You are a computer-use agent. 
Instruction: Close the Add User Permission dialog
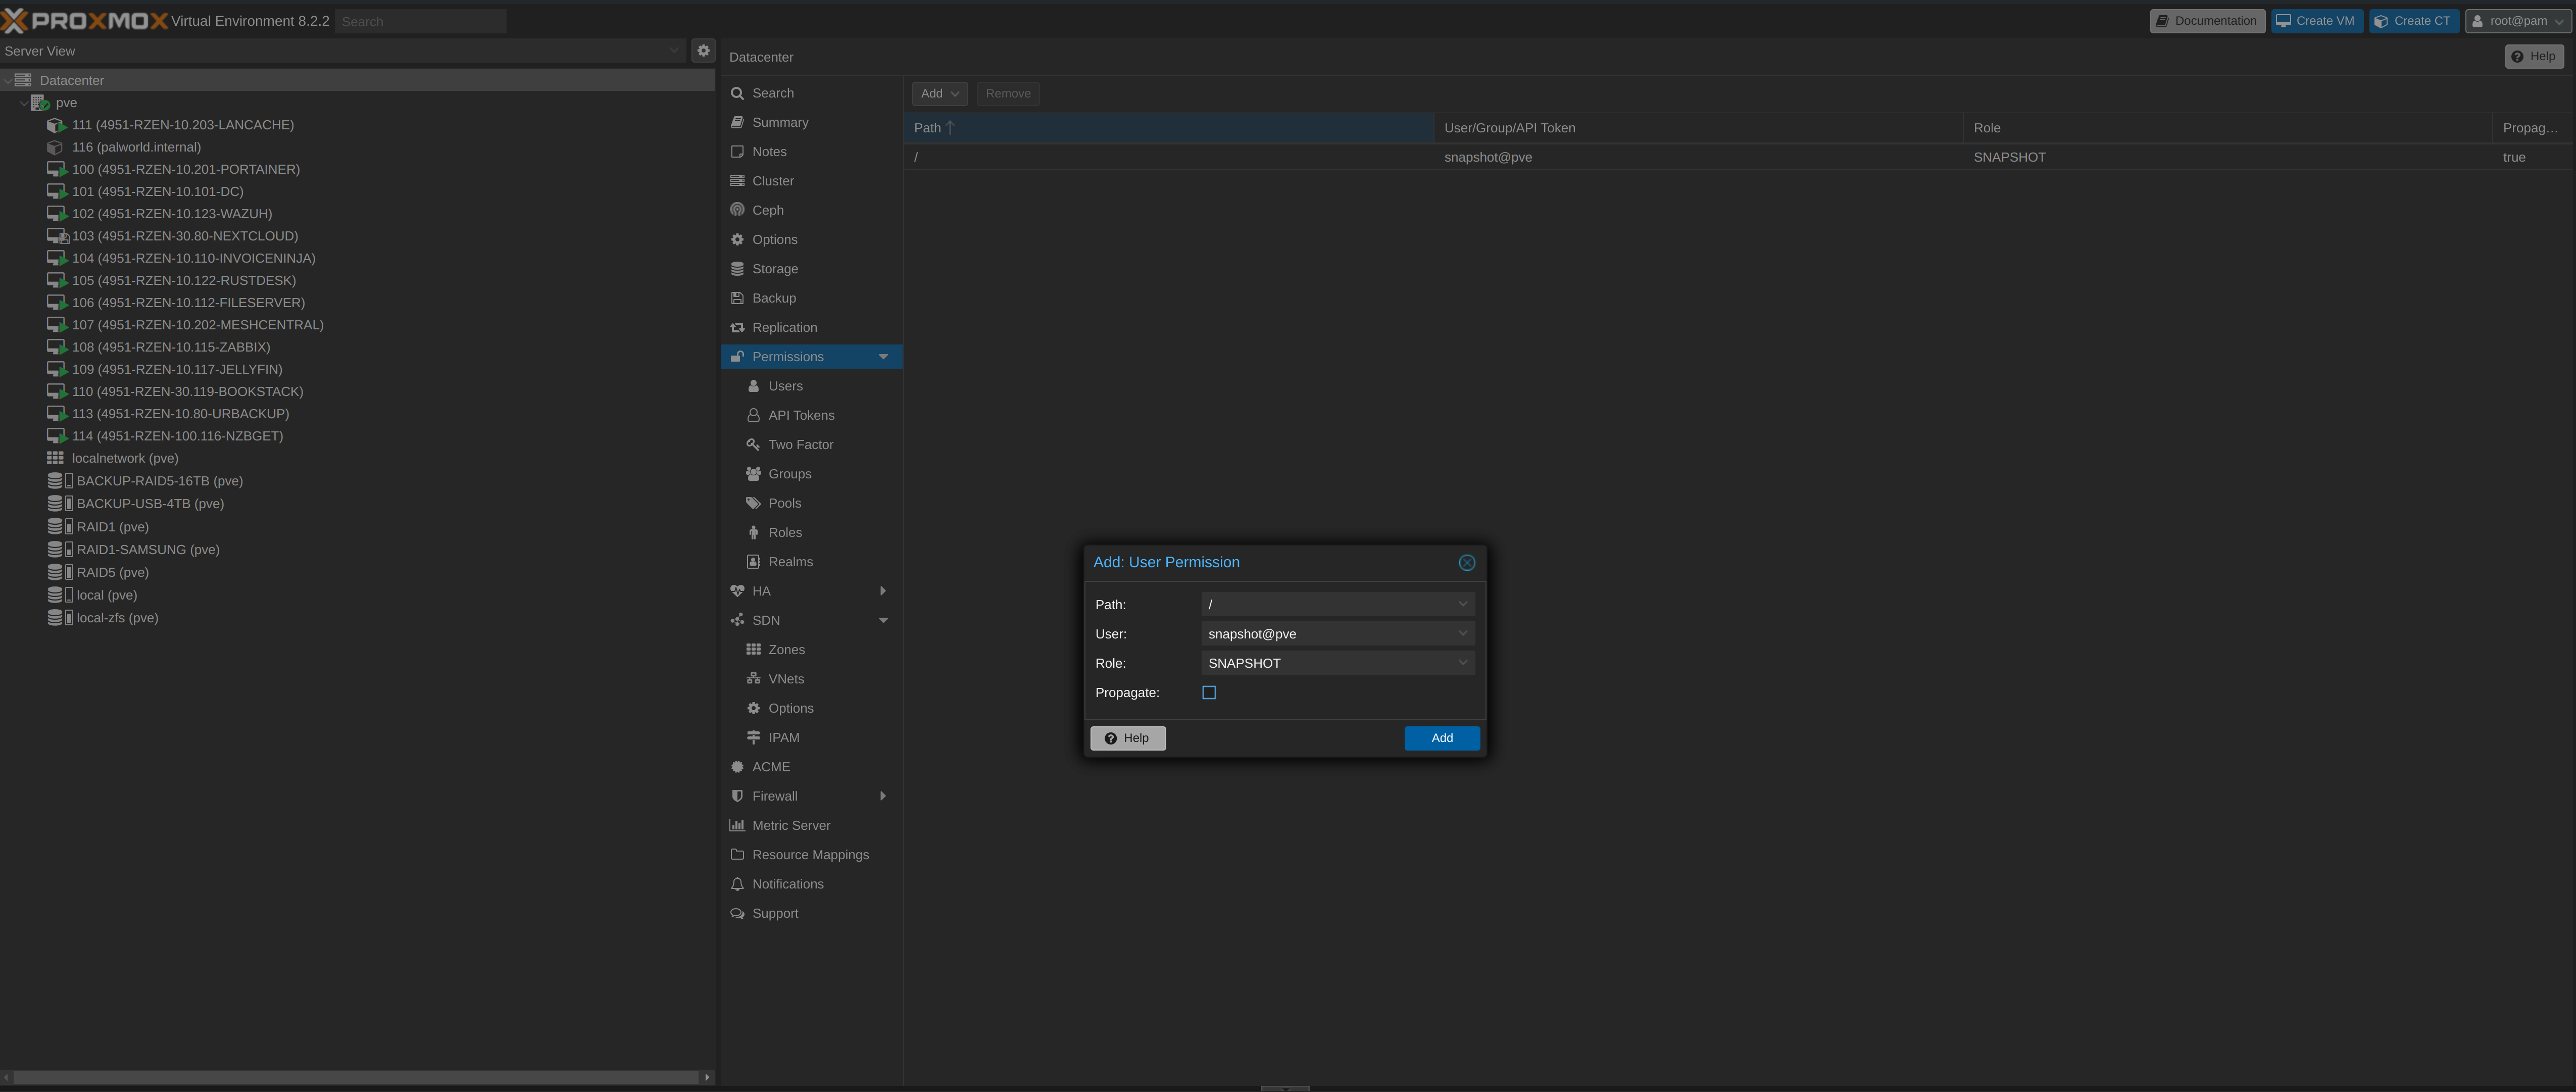coord(1466,563)
